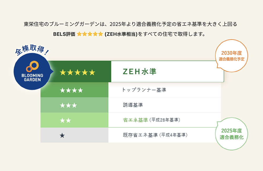Select the ZEH水準 highlighted label

coord(140,72)
